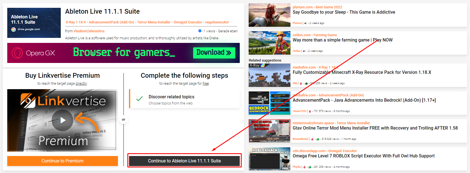Screen dimensions: 470x173
Task: Click the ostlon.com › Farming Game breadcrumb
Action: click(x=315, y=35)
